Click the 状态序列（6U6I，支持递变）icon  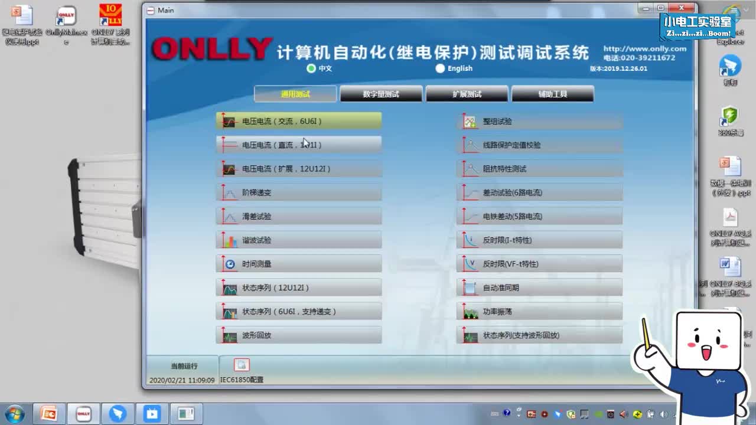(229, 311)
